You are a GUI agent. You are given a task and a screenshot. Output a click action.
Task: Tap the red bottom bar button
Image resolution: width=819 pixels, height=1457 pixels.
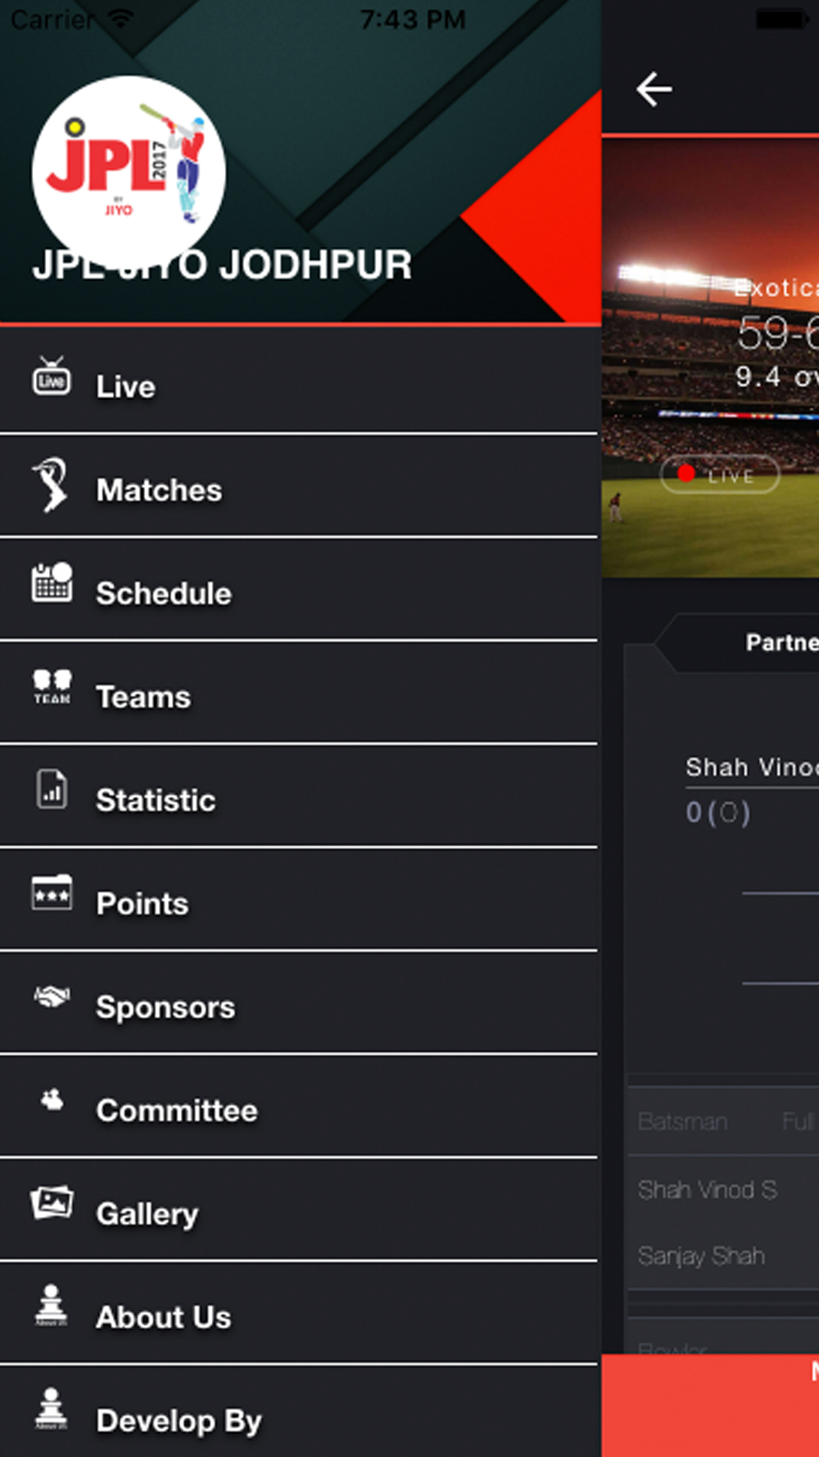(x=710, y=1405)
